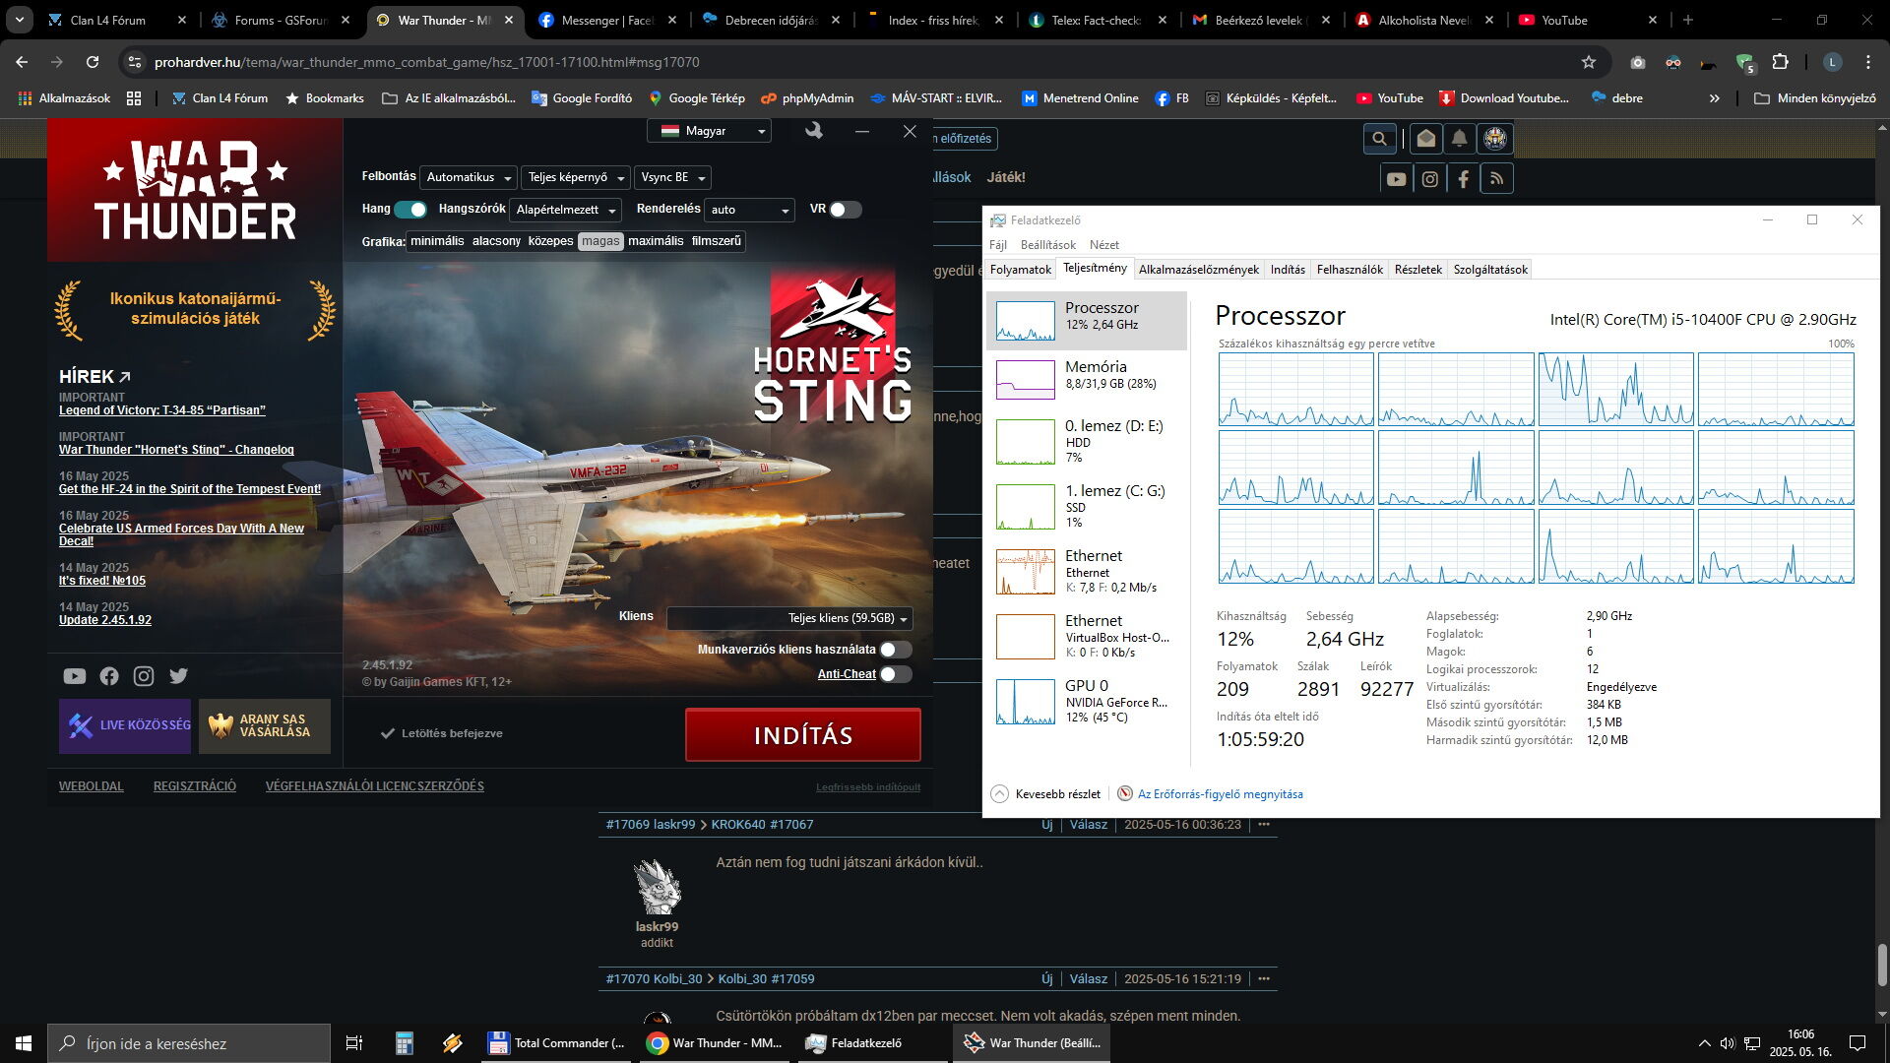Image resolution: width=1890 pixels, height=1063 pixels.
Task: Open Az Erőforrás-figyelő megnyitása link
Action: 1220,794
